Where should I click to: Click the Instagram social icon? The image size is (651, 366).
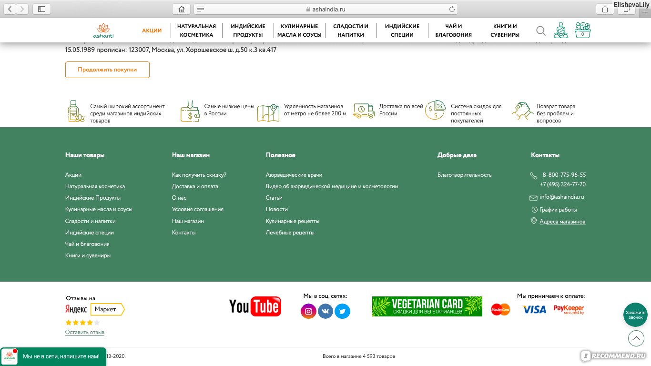click(308, 311)
